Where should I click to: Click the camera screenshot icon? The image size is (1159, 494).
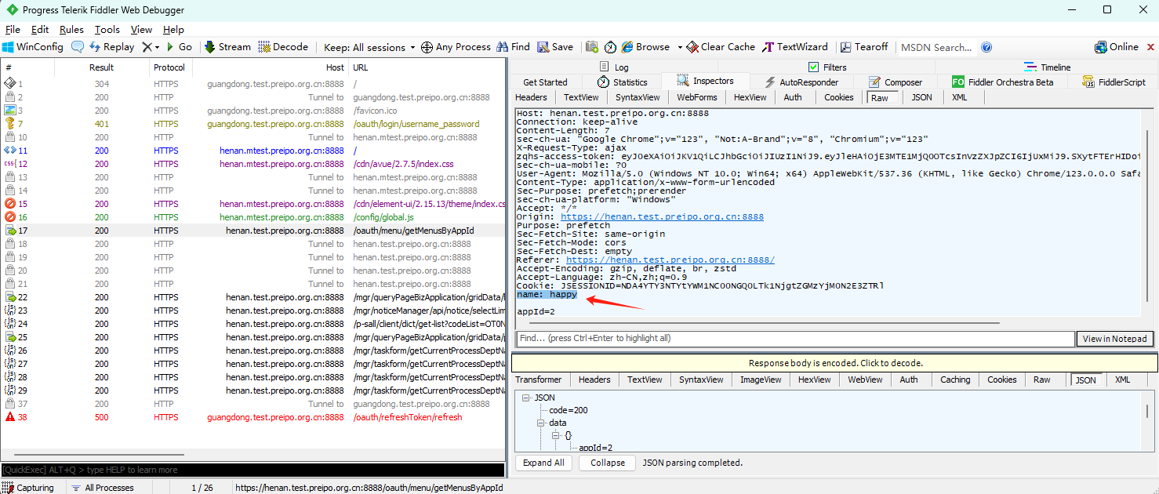(592, 47)
